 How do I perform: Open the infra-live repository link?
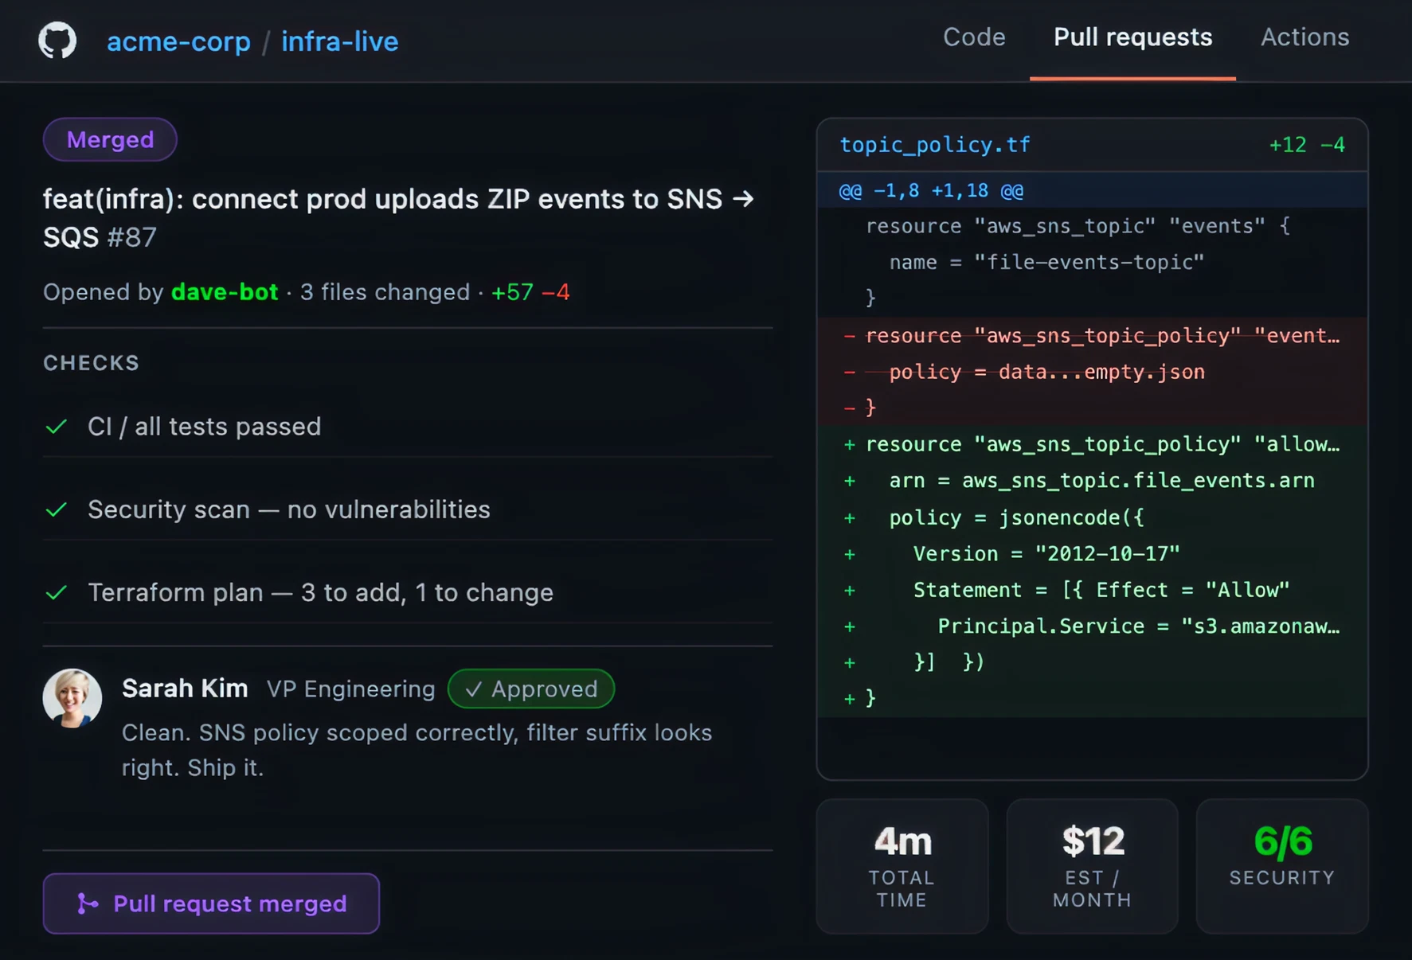[x=339, y=41]
